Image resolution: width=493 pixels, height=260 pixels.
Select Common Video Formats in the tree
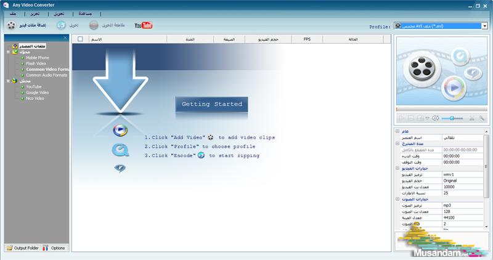(47, 69)
